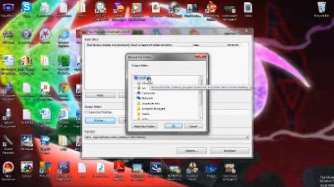Close the Browse For Folder dialog
Screen dimensions: 334x187
point(201,57)
